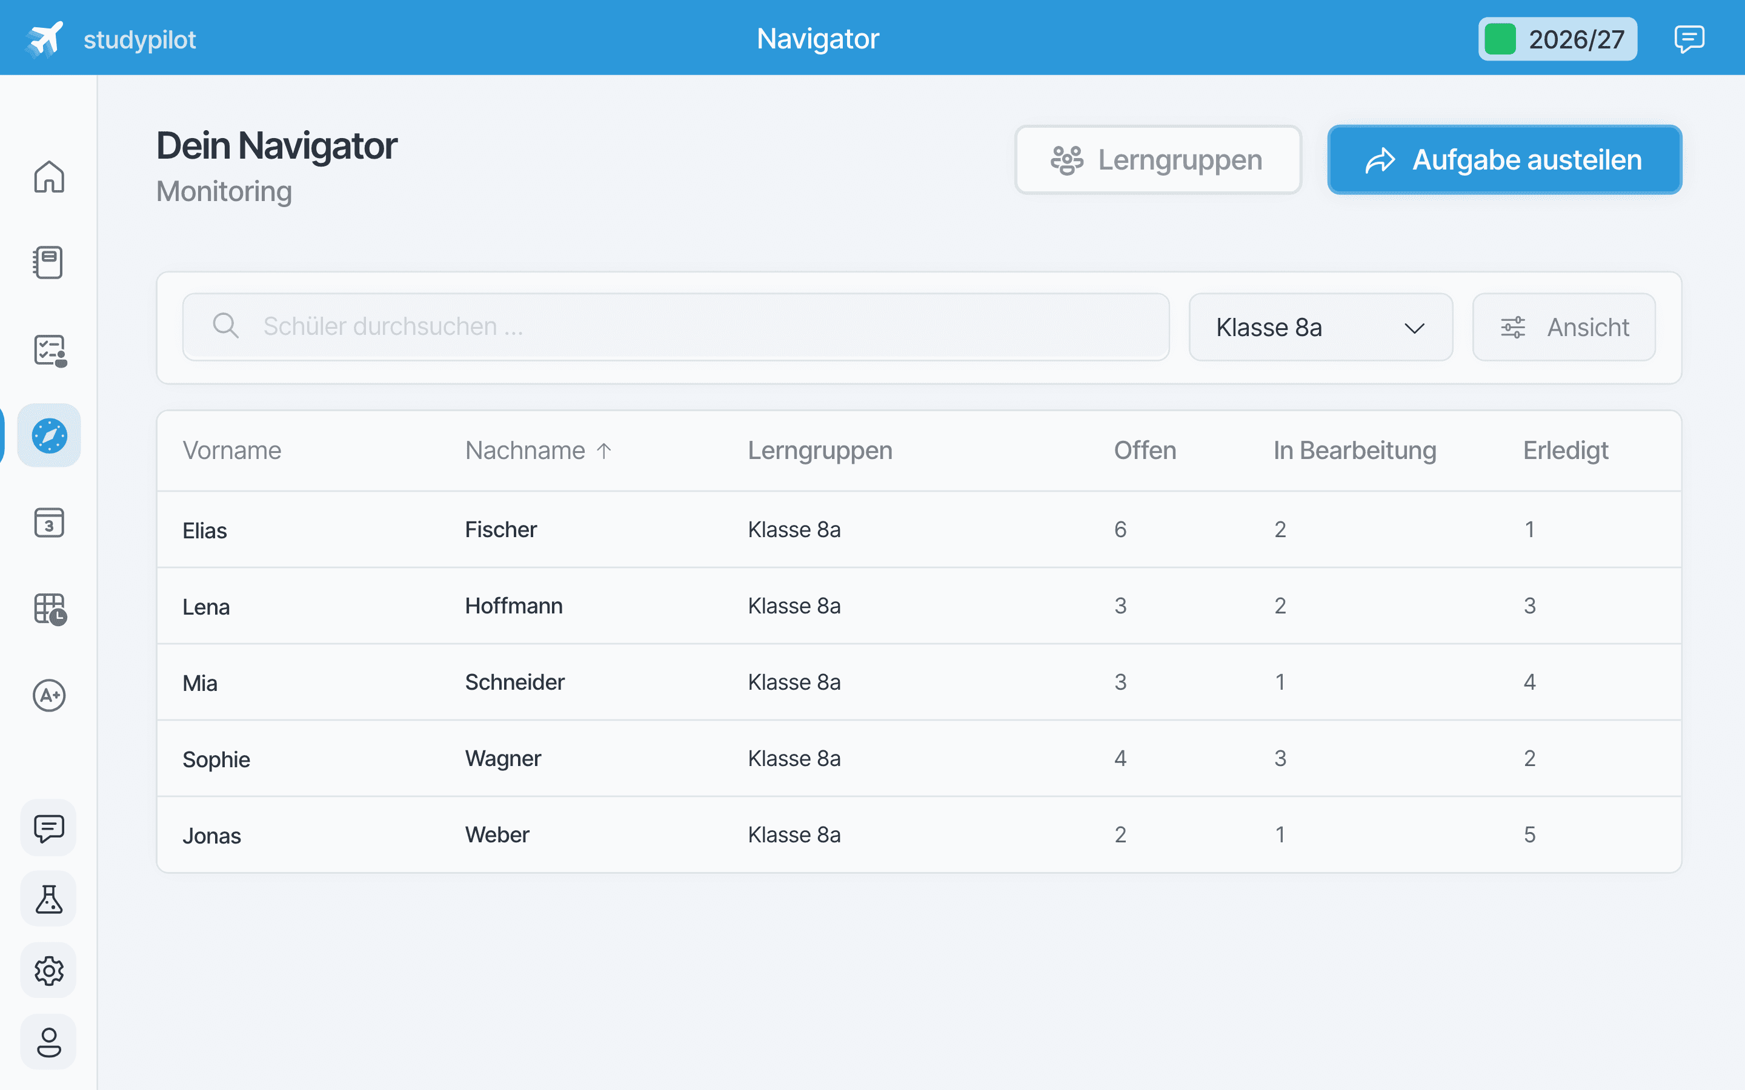Select surname Schneider in the table
Screen dimensions: 1745x1090
pos(515,682)
